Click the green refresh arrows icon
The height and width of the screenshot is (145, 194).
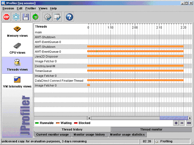pyautogui.click(x=35, y=17)
